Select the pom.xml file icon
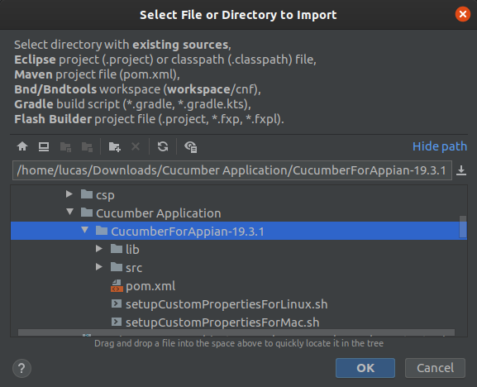Viewport: 477px width, 387px height. point(117,286)
